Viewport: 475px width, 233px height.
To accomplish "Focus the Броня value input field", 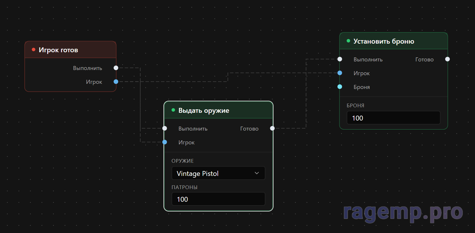I will (x=393, y=118).
